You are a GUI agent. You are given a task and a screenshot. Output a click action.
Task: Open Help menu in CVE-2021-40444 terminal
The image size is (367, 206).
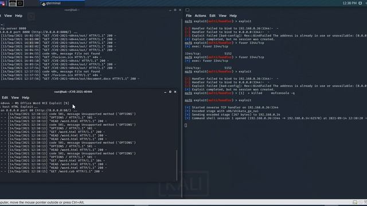(x=26, y=98)
